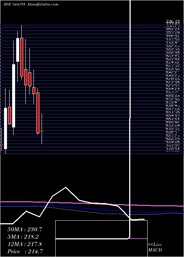Click the tallest white candlestick body
Screen dimensions: 184x257
pyautogui.click(x=14, y=96)
